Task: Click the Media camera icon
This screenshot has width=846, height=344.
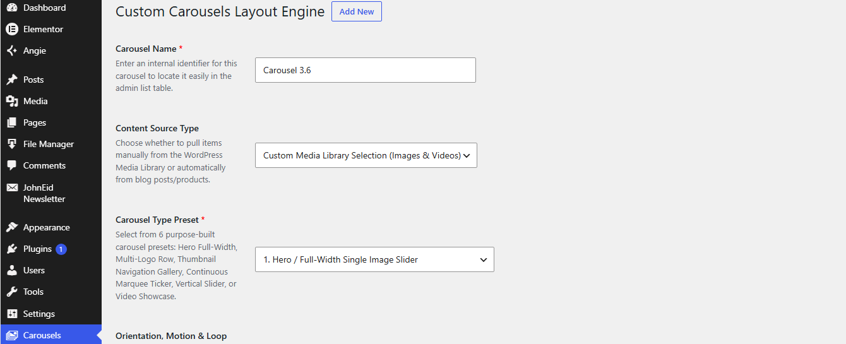Action: [x=11, y=101]
